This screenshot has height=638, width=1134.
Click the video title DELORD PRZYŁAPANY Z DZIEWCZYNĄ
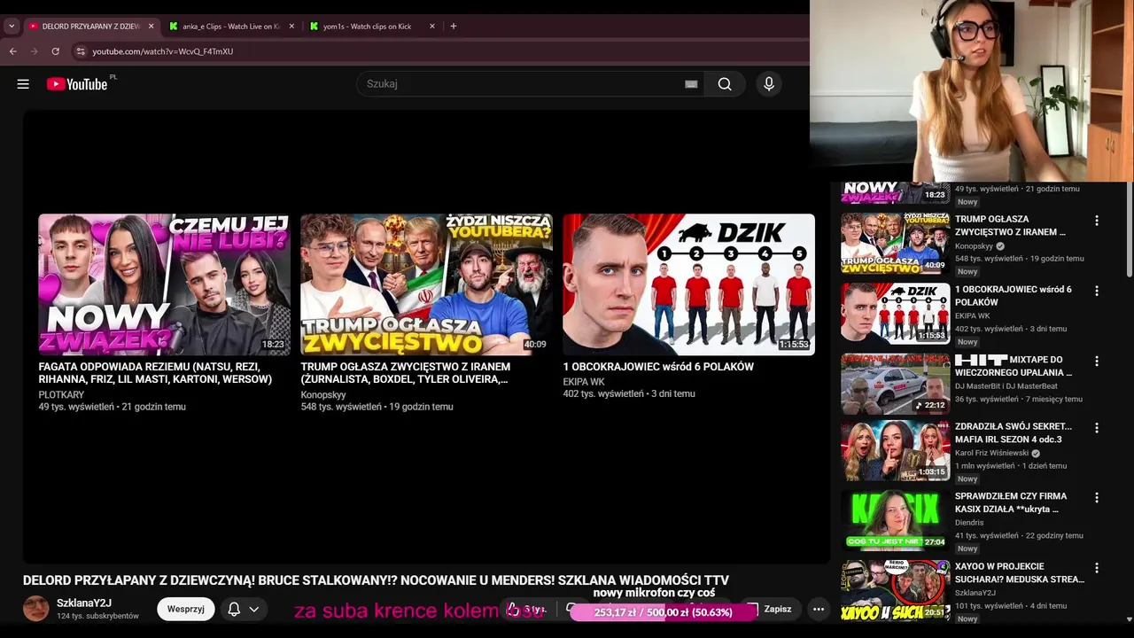[x=376, y=580]
